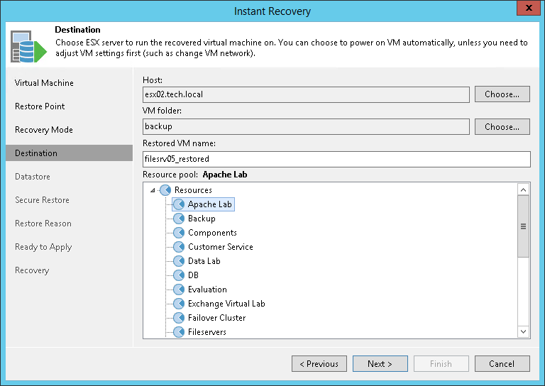This screenshot has height=386, width=545.
Task: Click the Restored VM name field
Action: coord(336,159)
